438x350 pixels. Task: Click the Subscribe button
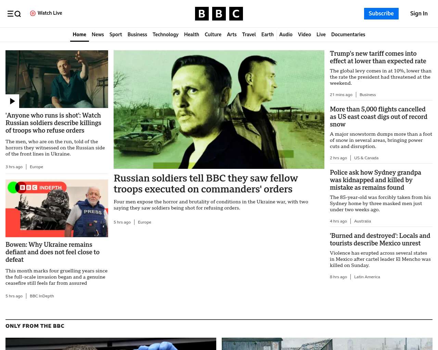[x=381, y=14]
